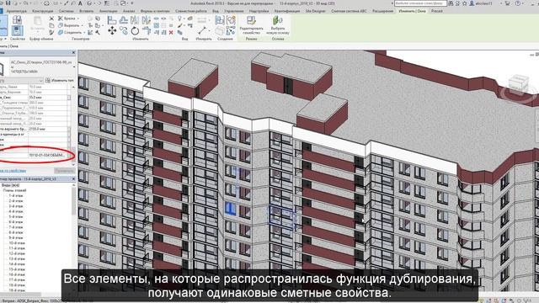Select the Move tool with four arrows
This screenshot has width=539, height=303.
point(112,31)
